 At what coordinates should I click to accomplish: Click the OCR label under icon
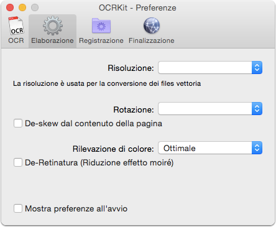click(x=16, y=40)
